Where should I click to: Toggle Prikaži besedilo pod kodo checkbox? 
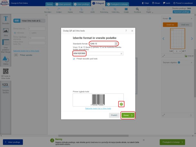click(74, 59)
